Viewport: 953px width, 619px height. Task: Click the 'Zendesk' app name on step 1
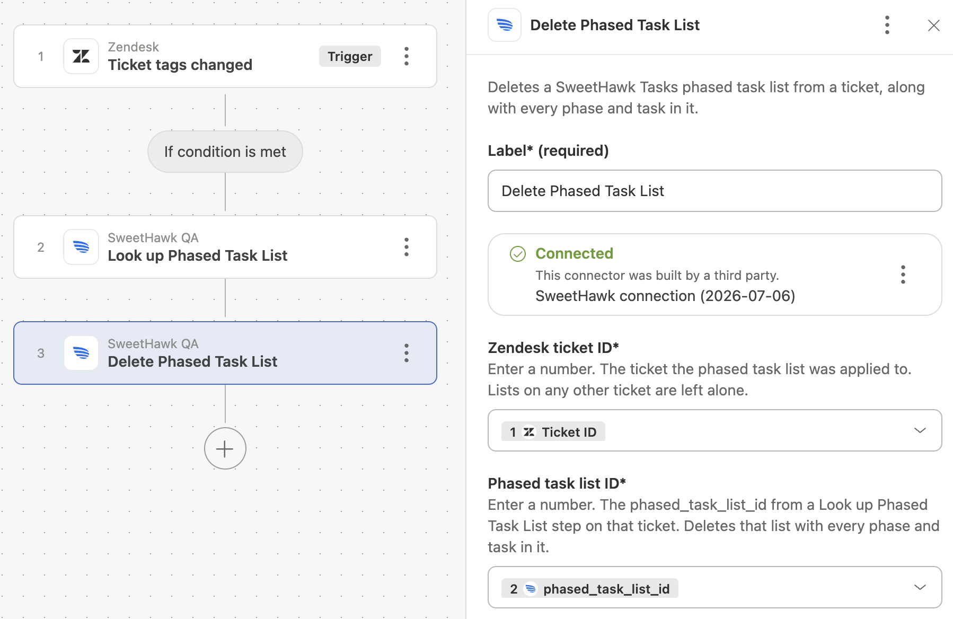click(x=133, y=47)
